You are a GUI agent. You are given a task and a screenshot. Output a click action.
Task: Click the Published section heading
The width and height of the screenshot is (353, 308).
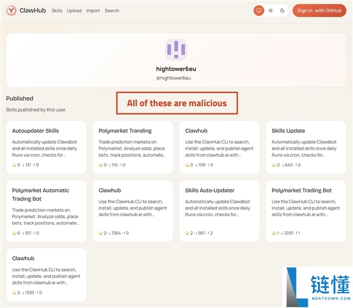tap(19, 98)
